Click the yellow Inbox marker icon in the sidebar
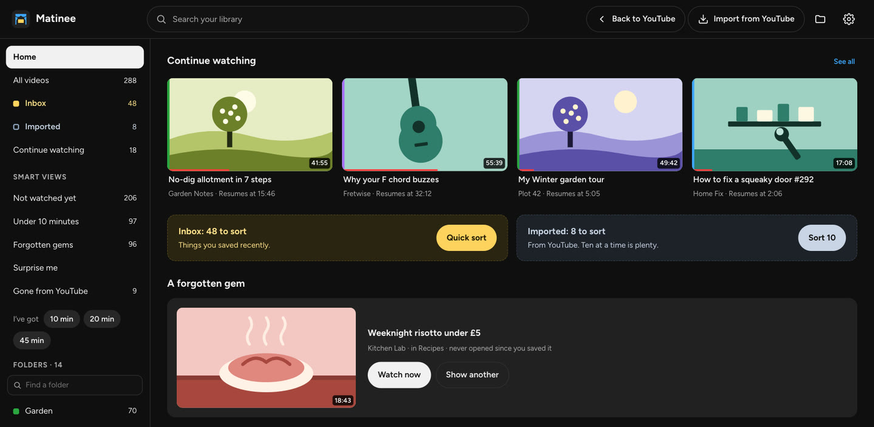Viewport: 874px width, 427px height. [16, 104]
